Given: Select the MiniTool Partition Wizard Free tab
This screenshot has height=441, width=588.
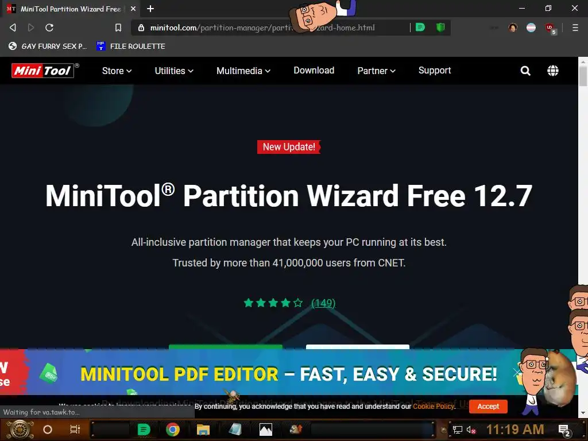Looking at the screenshot, I should point(71,9).
